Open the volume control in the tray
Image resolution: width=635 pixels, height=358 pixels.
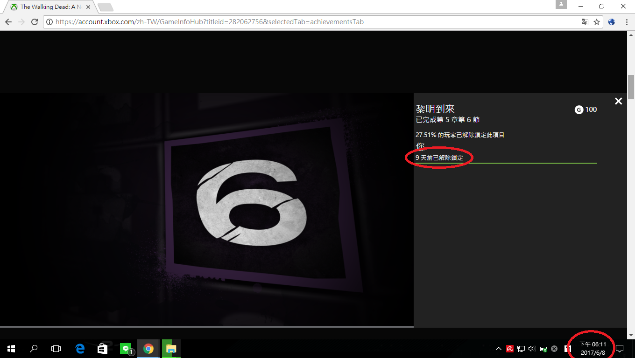click(x=532, y=348)
